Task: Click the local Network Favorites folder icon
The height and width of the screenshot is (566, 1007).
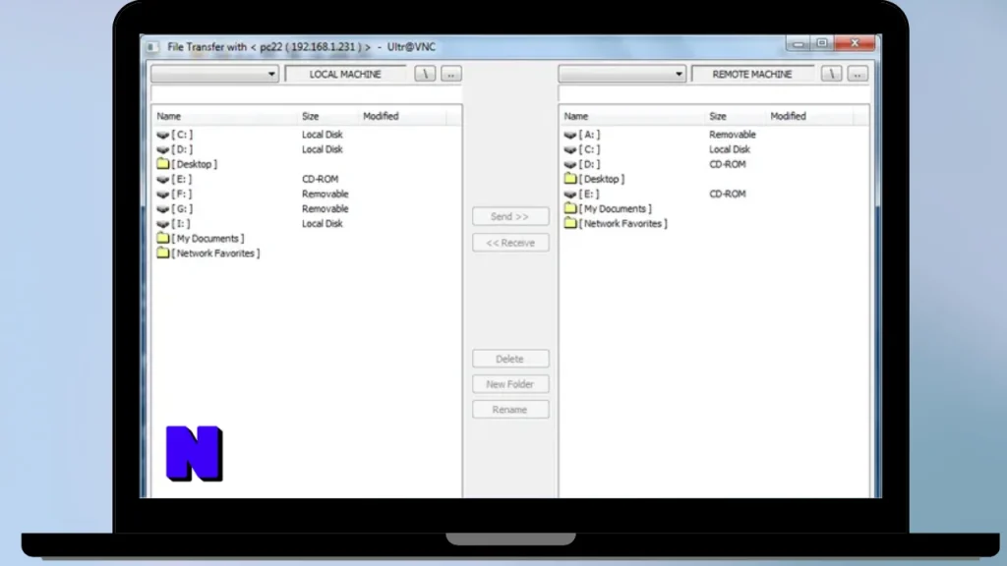Action: click(x=162, y=253)
